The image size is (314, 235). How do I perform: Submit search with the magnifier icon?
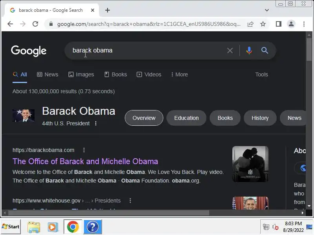pos(265,51)
